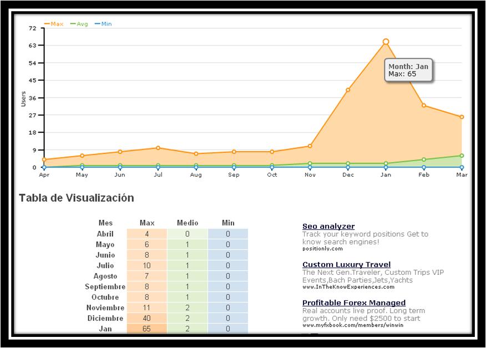The height and width of the screenshot is (348, 486).
Task: Click the Noviembre row label in table
Action: click(105, 308)
